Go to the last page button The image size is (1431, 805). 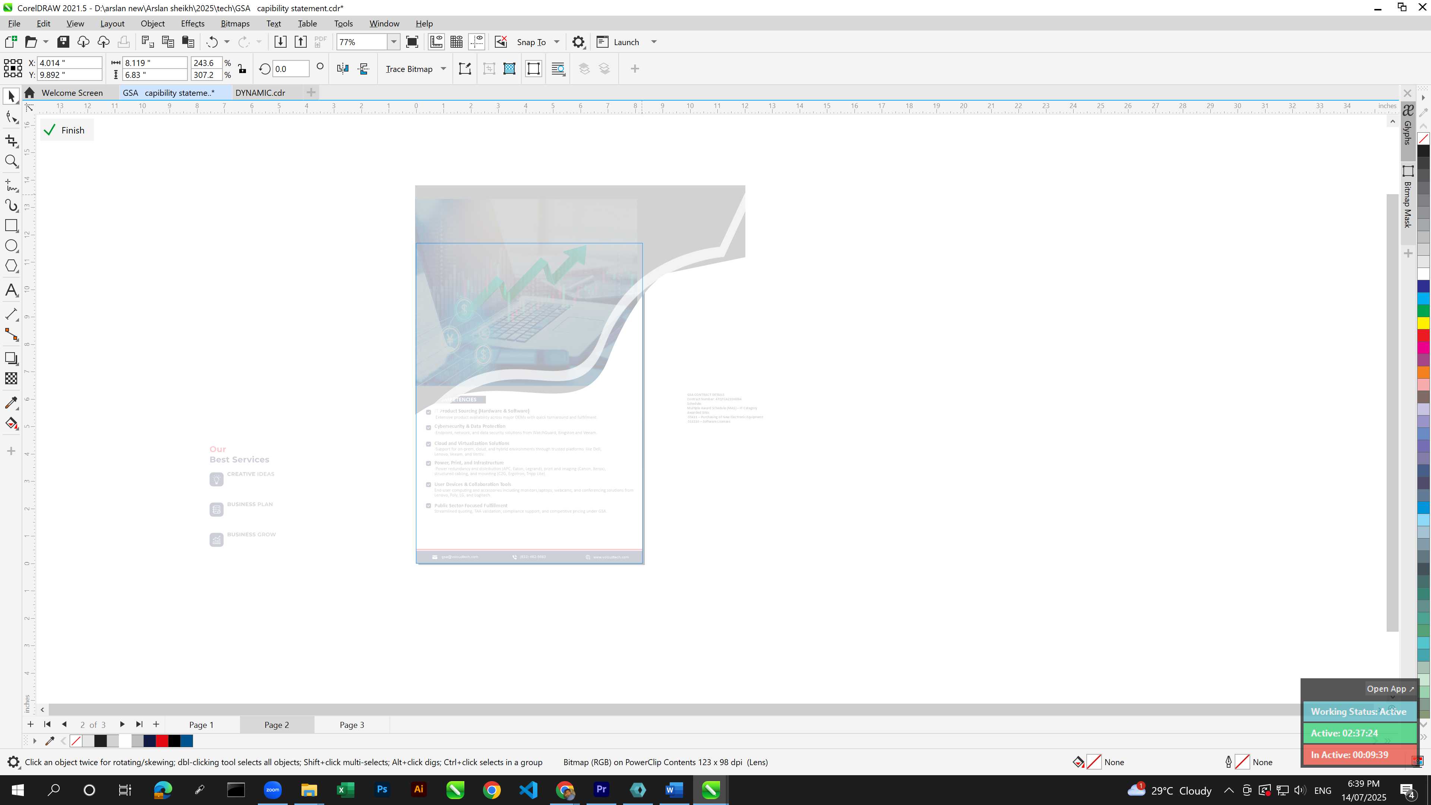(139, 724)
